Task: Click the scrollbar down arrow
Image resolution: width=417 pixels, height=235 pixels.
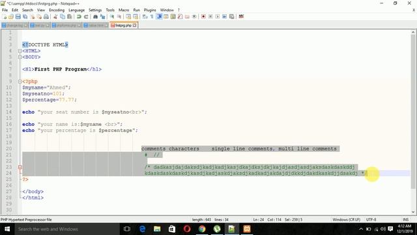Action: coord(413,212)
